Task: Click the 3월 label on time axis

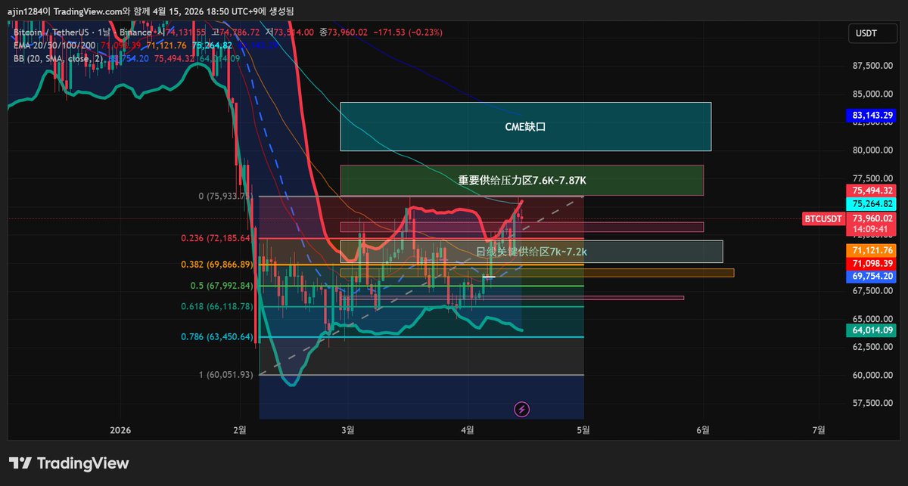Action: [x=348, y=430]
